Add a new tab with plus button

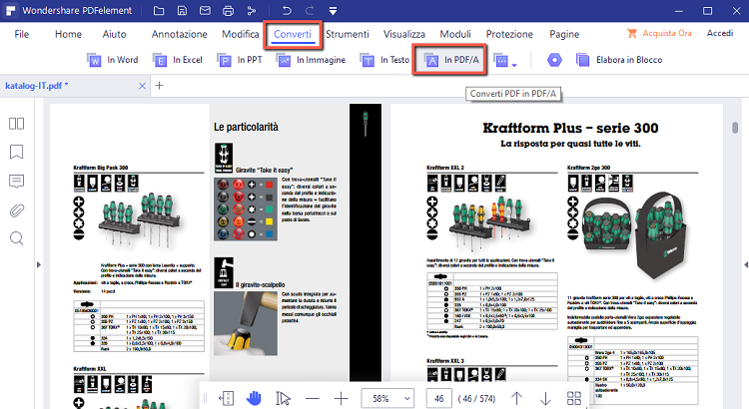159,86
